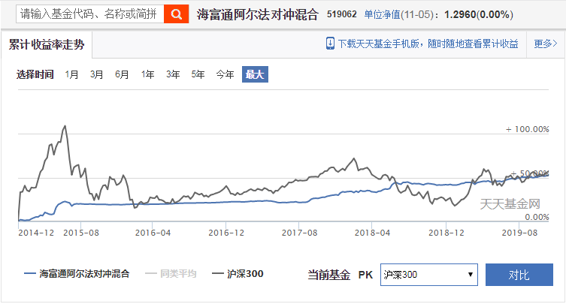Click the 2015-08 axis date label

point(81,233)
